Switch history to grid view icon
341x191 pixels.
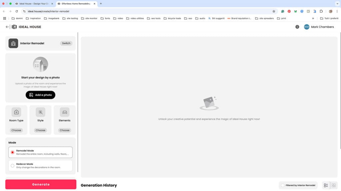pos(334,185)
